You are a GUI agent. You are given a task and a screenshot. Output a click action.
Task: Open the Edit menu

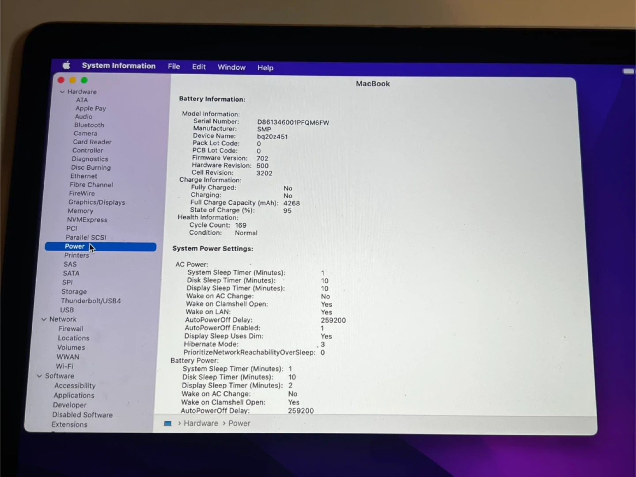click(x=199, y=67)
